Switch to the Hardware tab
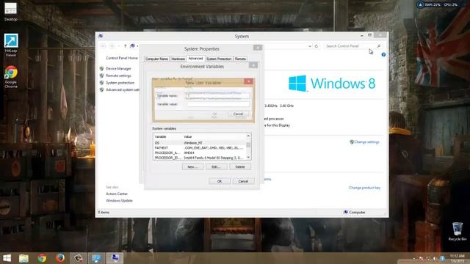Image resolution: width=470 pixels, height=264 pixels. pyautogui.click(x=178, y=59)
